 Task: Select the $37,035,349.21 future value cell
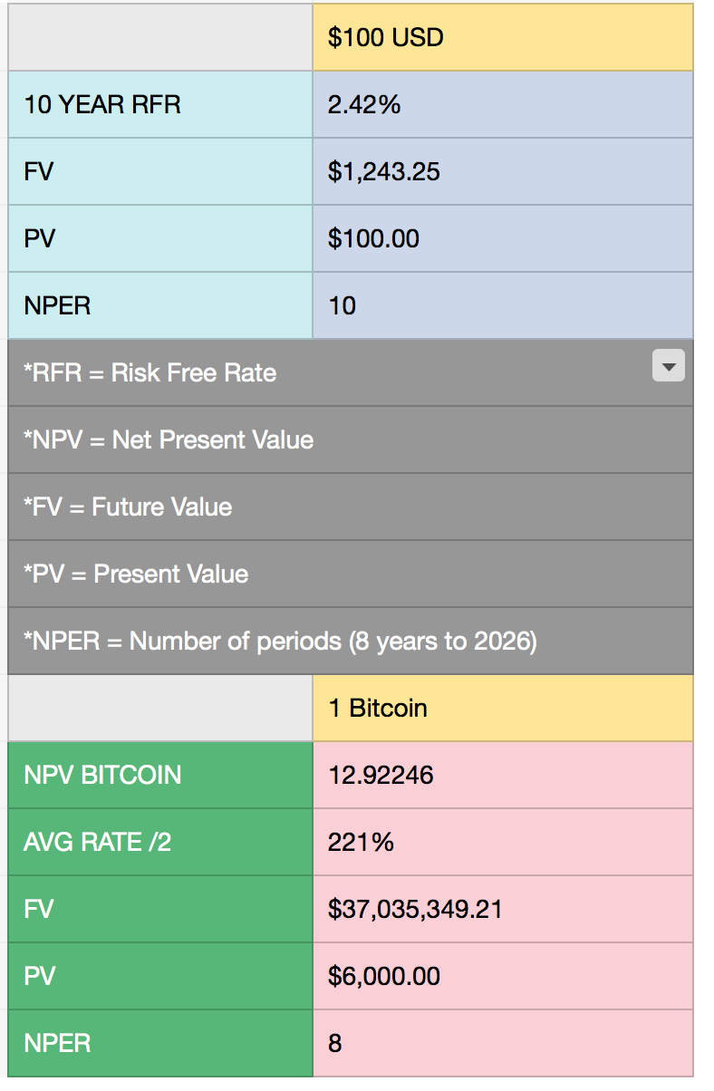point(503,909)
